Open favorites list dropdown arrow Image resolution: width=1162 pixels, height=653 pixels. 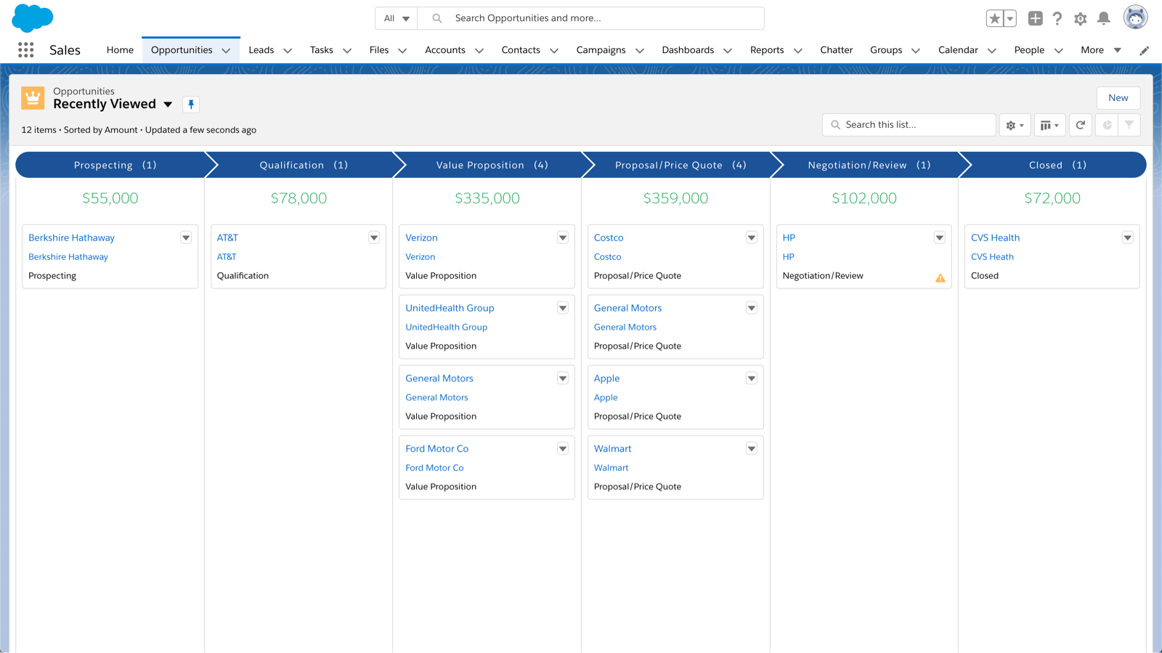1010,18
